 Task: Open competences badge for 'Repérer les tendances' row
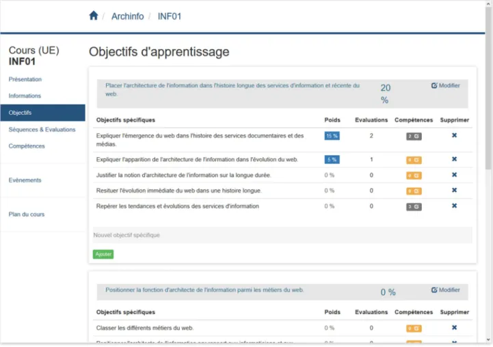coord(414,207)
